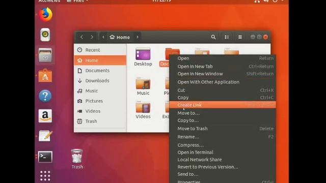Choose Open In New Window
Image resolution: width=326 pixels, height=183 pixels.
(223, 74)
